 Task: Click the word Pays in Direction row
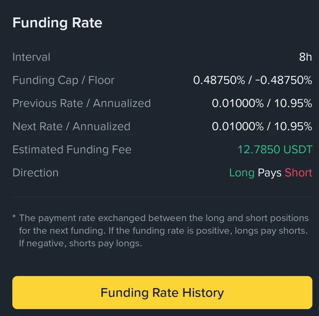269,173
